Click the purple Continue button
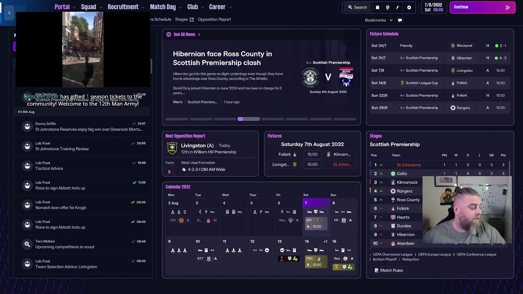Viewport: 523px width, 294px height. 482,7
